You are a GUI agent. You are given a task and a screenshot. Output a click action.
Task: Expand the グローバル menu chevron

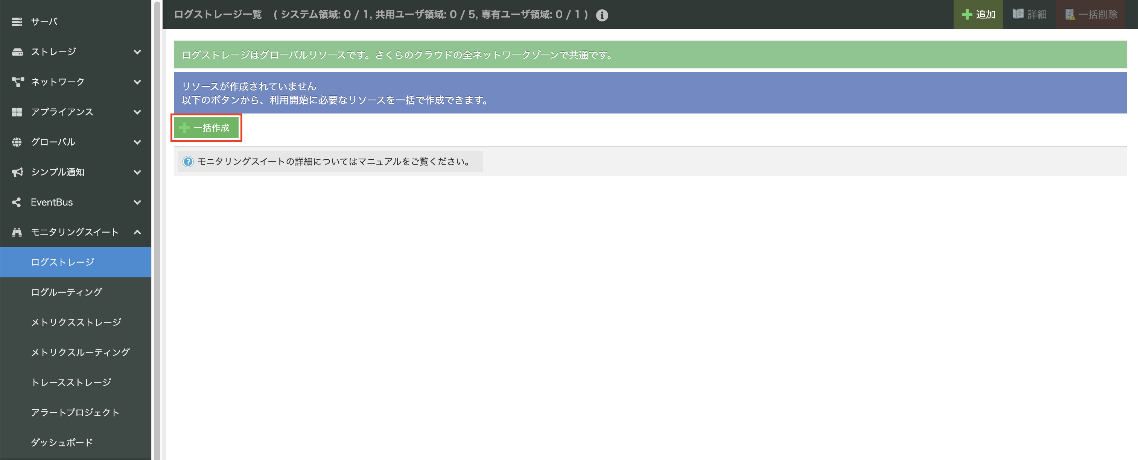[x=137, y=142]
